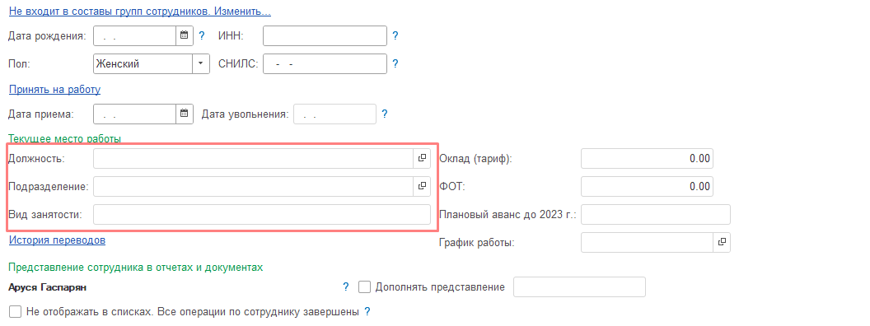Check Не отображать в списках option
Image resolution: width=870 pixels, height=326 pixels.
[16, 311]
